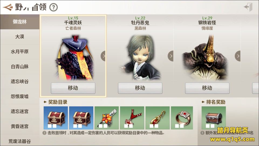Open the 遗忘峡谷 region tab
Screen dimensions: 259x146
click(20, 82)
